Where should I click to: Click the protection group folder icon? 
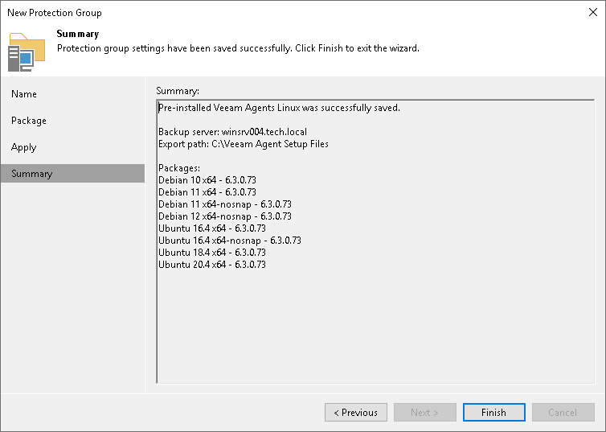pyautogui.click(x=27, y=52)
